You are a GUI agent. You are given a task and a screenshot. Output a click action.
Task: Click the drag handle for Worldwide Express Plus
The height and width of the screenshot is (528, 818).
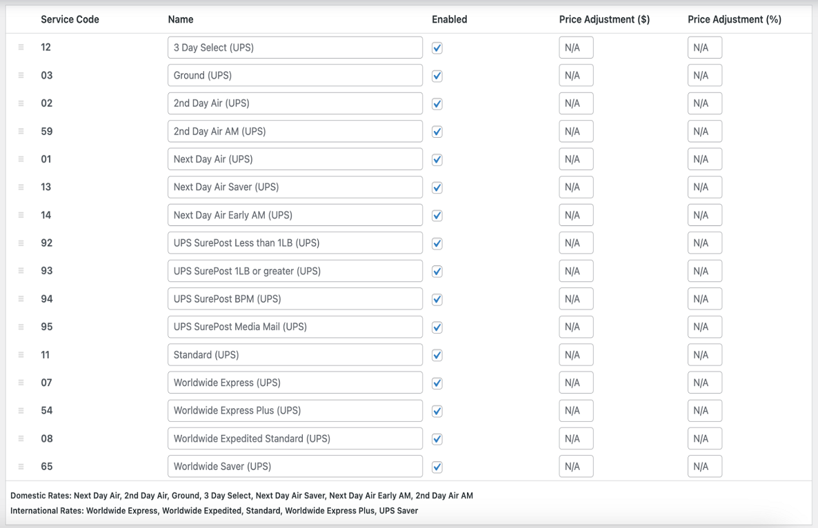[x=21, y=410]
